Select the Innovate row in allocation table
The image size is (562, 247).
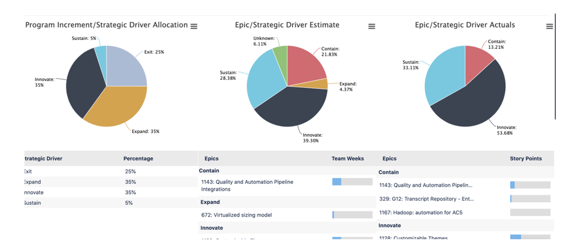coord(110,192)
